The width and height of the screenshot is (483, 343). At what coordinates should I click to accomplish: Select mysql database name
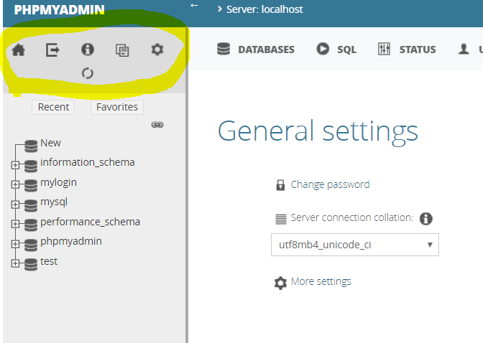coord(54,202)
